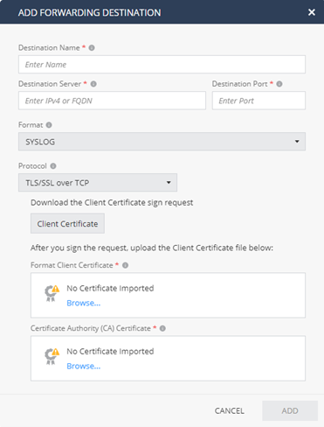
Task: Browse for the CA Certificate file
Action: point(84,366)
